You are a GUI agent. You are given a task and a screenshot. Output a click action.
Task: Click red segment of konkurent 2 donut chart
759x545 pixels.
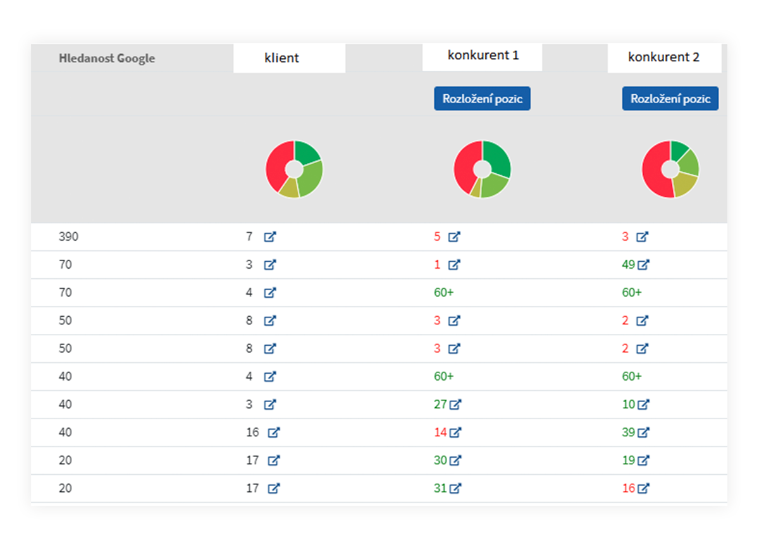pos(653,172)
